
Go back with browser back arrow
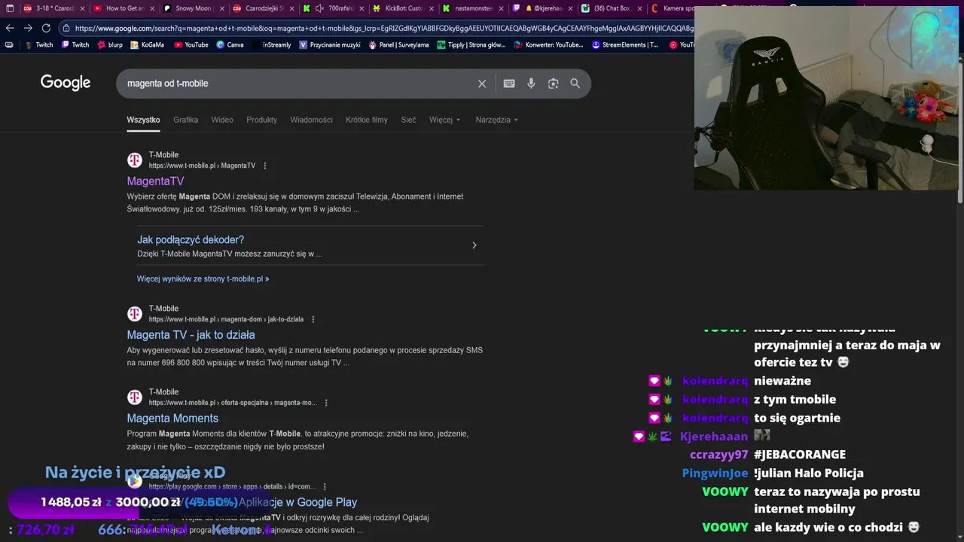10,28
